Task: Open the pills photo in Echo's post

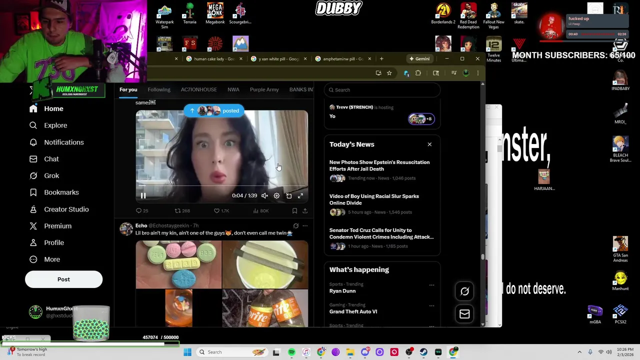Action: pyautogui.click(x=178, y=264)
